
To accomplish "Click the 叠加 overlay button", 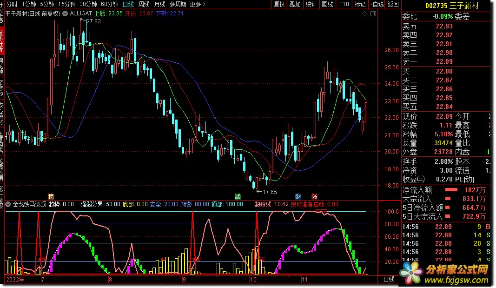I will pos(295,4).
